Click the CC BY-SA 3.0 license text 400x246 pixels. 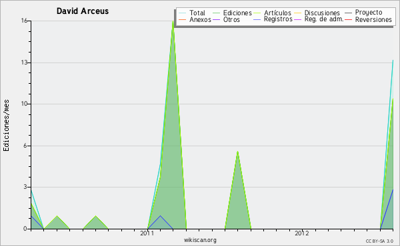point(379,241)
